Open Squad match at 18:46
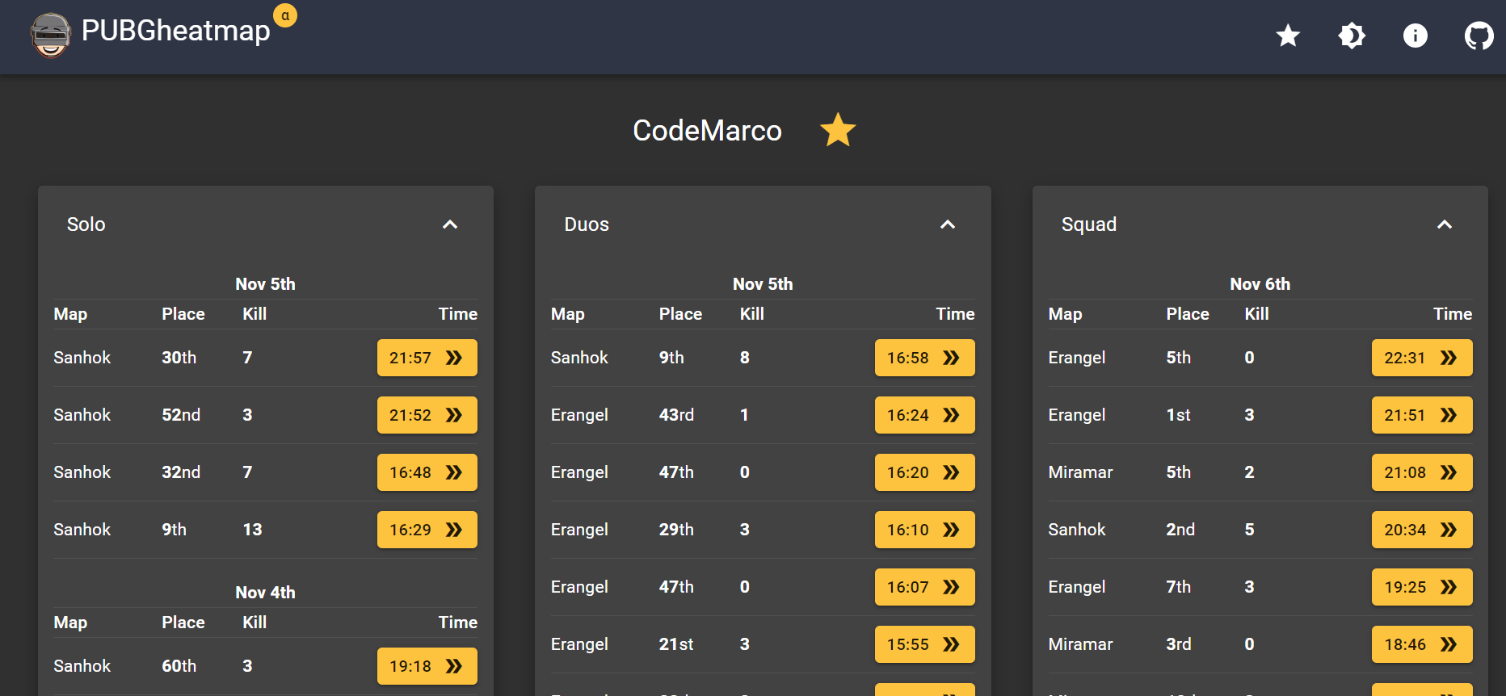This screenshot has height=696, width=1506. [x=1422, y=644]
